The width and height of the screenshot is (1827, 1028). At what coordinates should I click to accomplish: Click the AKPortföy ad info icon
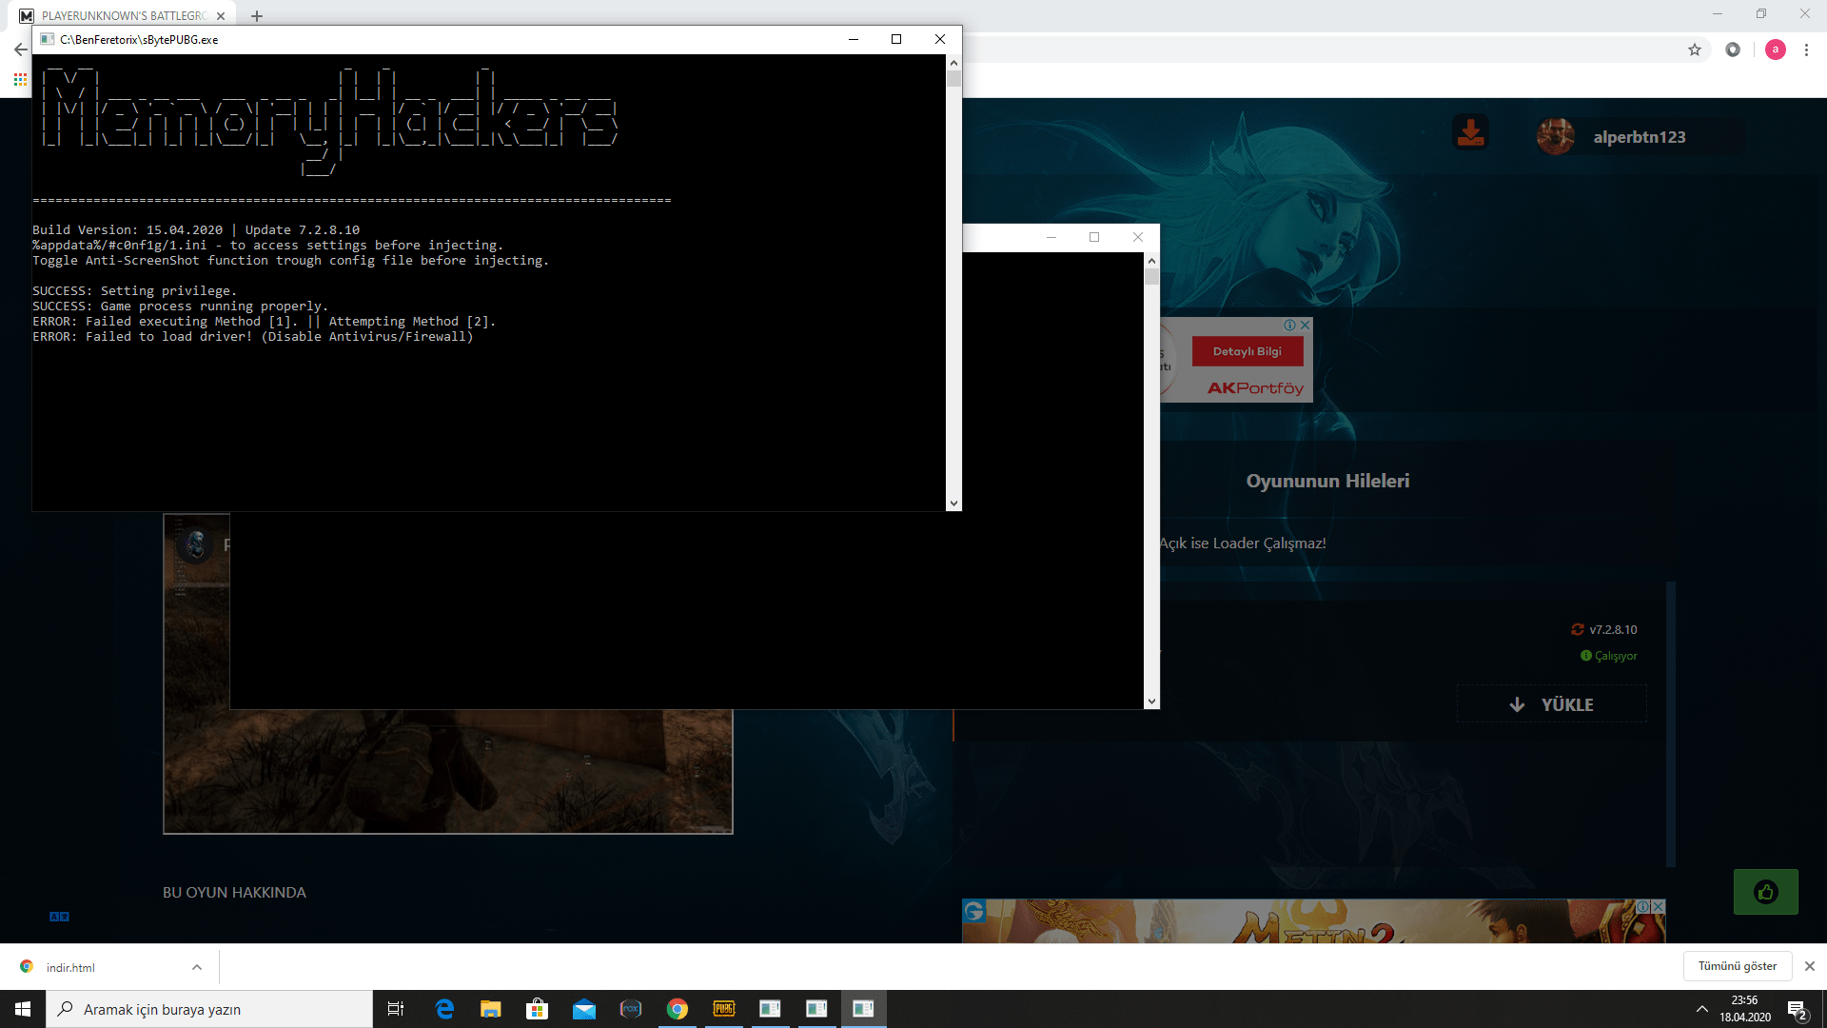point(1290,325)
